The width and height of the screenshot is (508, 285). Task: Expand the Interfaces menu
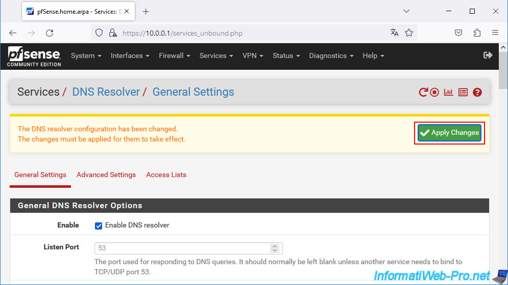(x=130, y=55)
